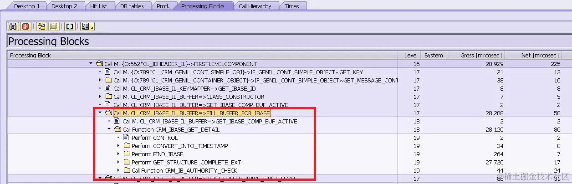The width and height of the screenshot is (572, 184).
Task: Expand the CL_CRM_GENIL_CONTAINER_OBJECT node
Action: click(x=100, y=80)
